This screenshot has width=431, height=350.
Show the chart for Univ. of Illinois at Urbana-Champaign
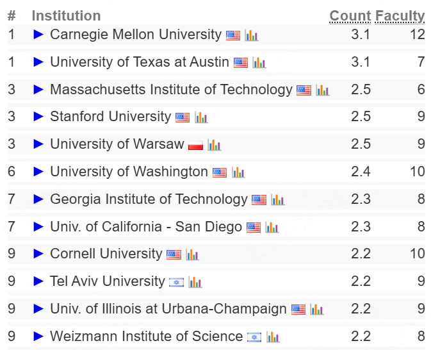[x=316, y=310]
